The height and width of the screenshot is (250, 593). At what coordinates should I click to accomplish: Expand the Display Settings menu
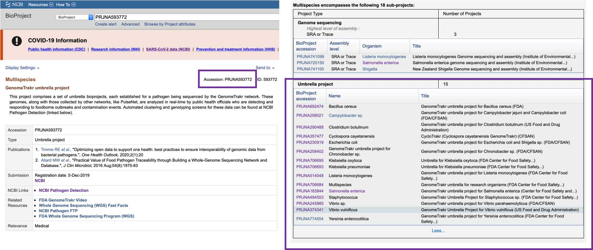(22, 68)
